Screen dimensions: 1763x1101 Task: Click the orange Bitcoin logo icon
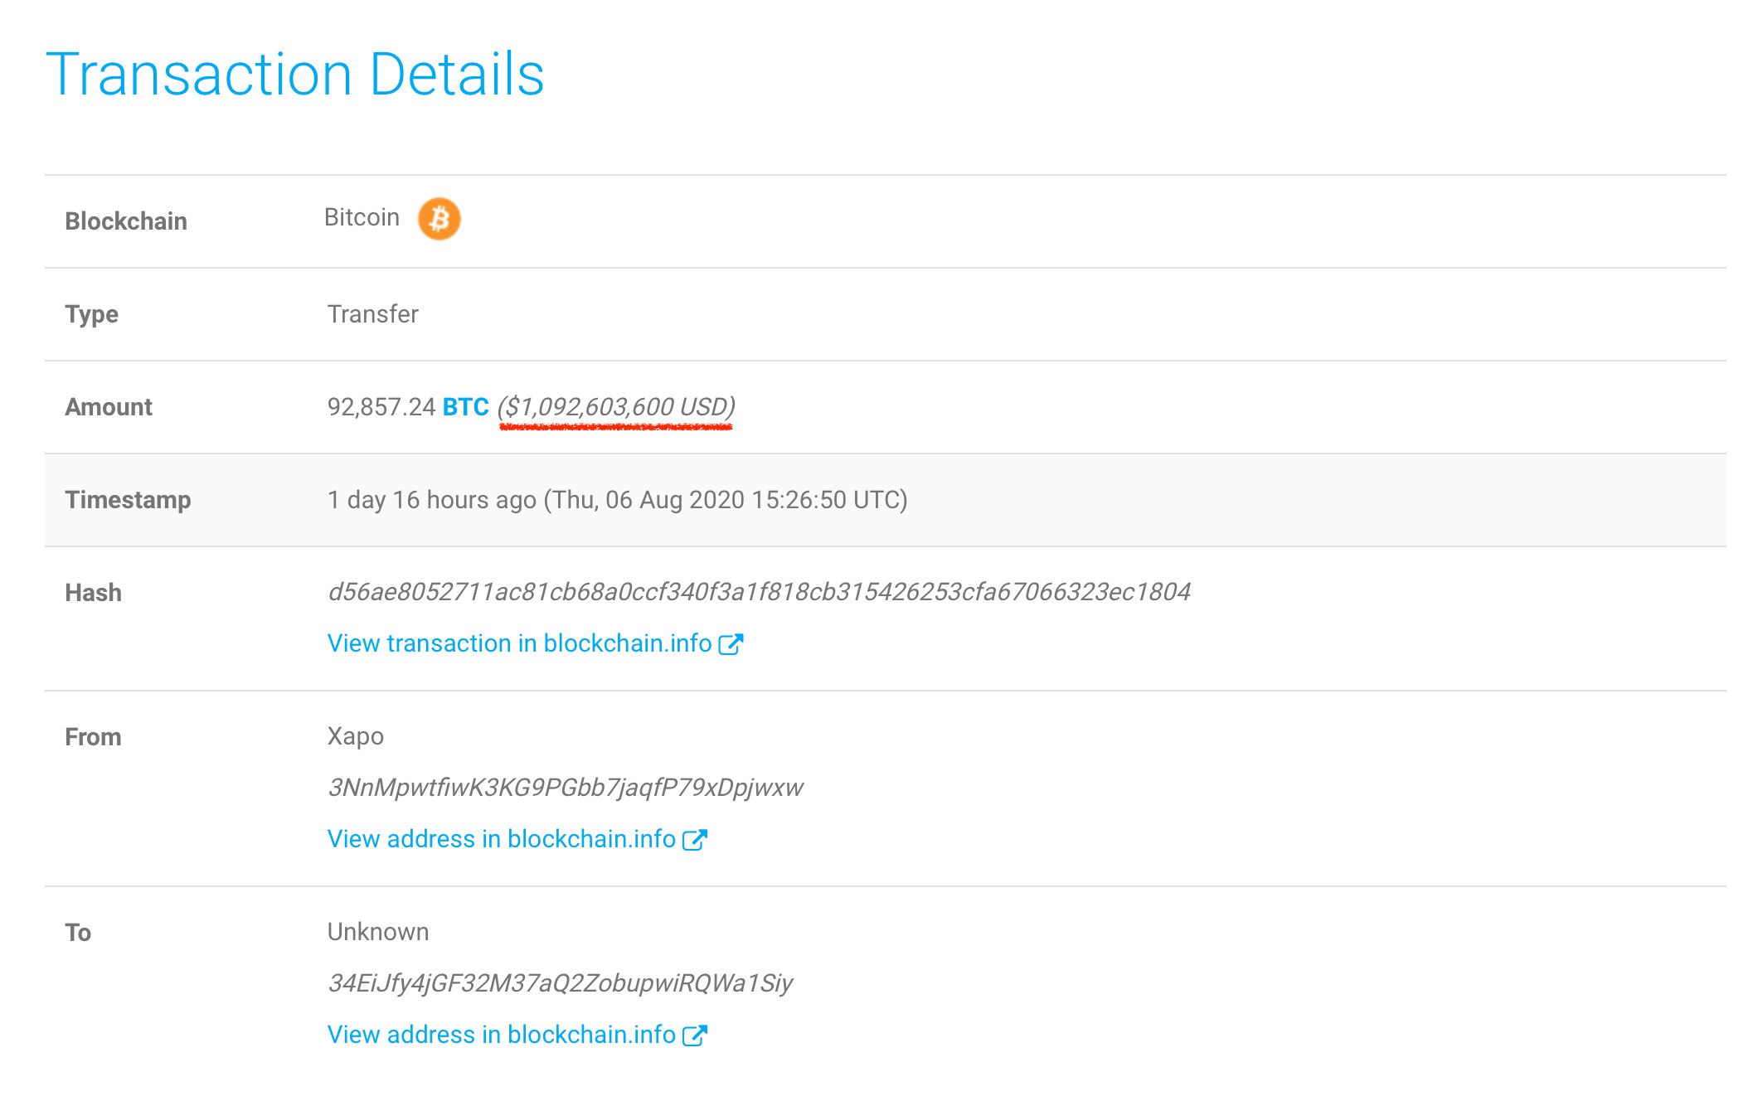tap(439, 219)
